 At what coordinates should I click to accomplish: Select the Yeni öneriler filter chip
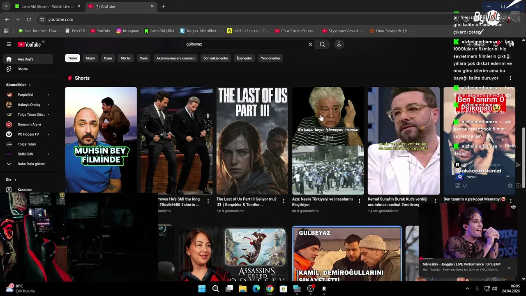pyautogui.click(x=270, y=58)
